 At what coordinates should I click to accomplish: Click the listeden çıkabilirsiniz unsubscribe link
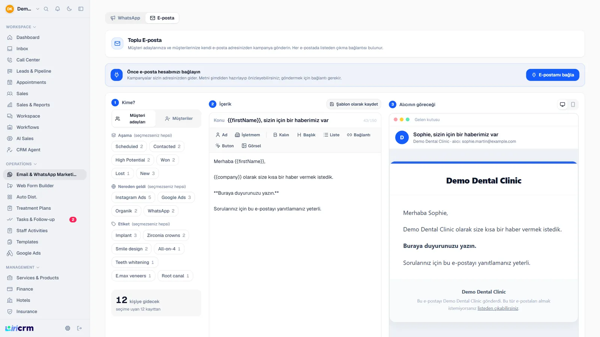pos(498,309)
